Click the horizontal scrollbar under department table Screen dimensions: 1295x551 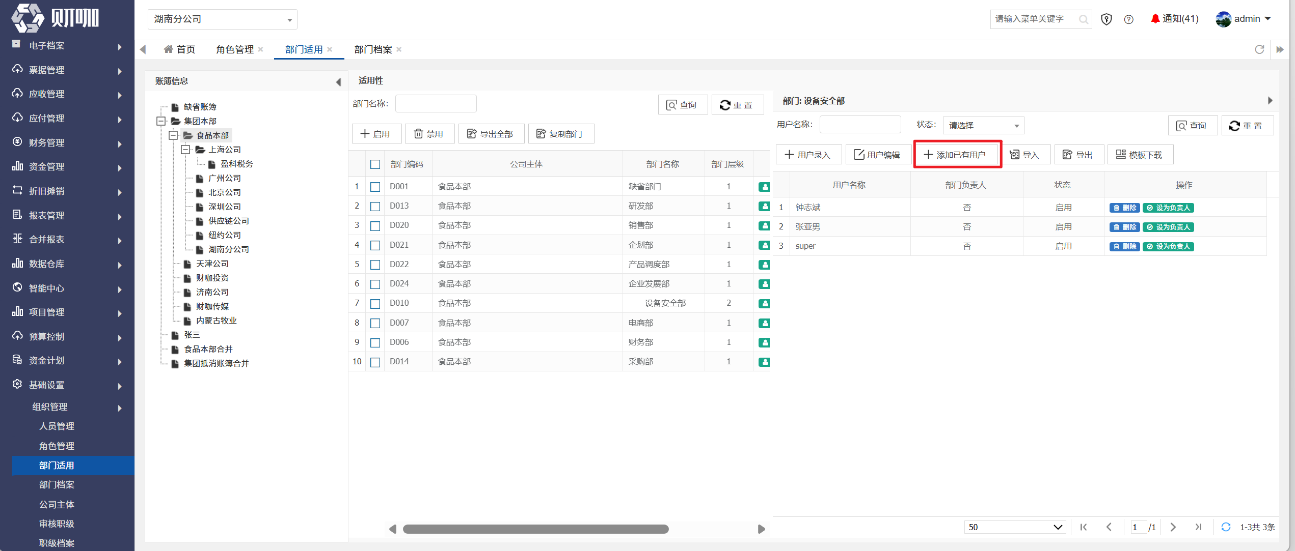pyautogui.click(x=535, y=529)
